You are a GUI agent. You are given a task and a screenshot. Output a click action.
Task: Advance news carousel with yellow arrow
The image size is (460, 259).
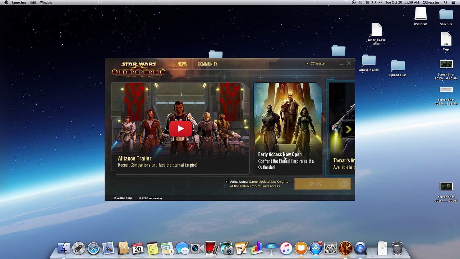348,129
